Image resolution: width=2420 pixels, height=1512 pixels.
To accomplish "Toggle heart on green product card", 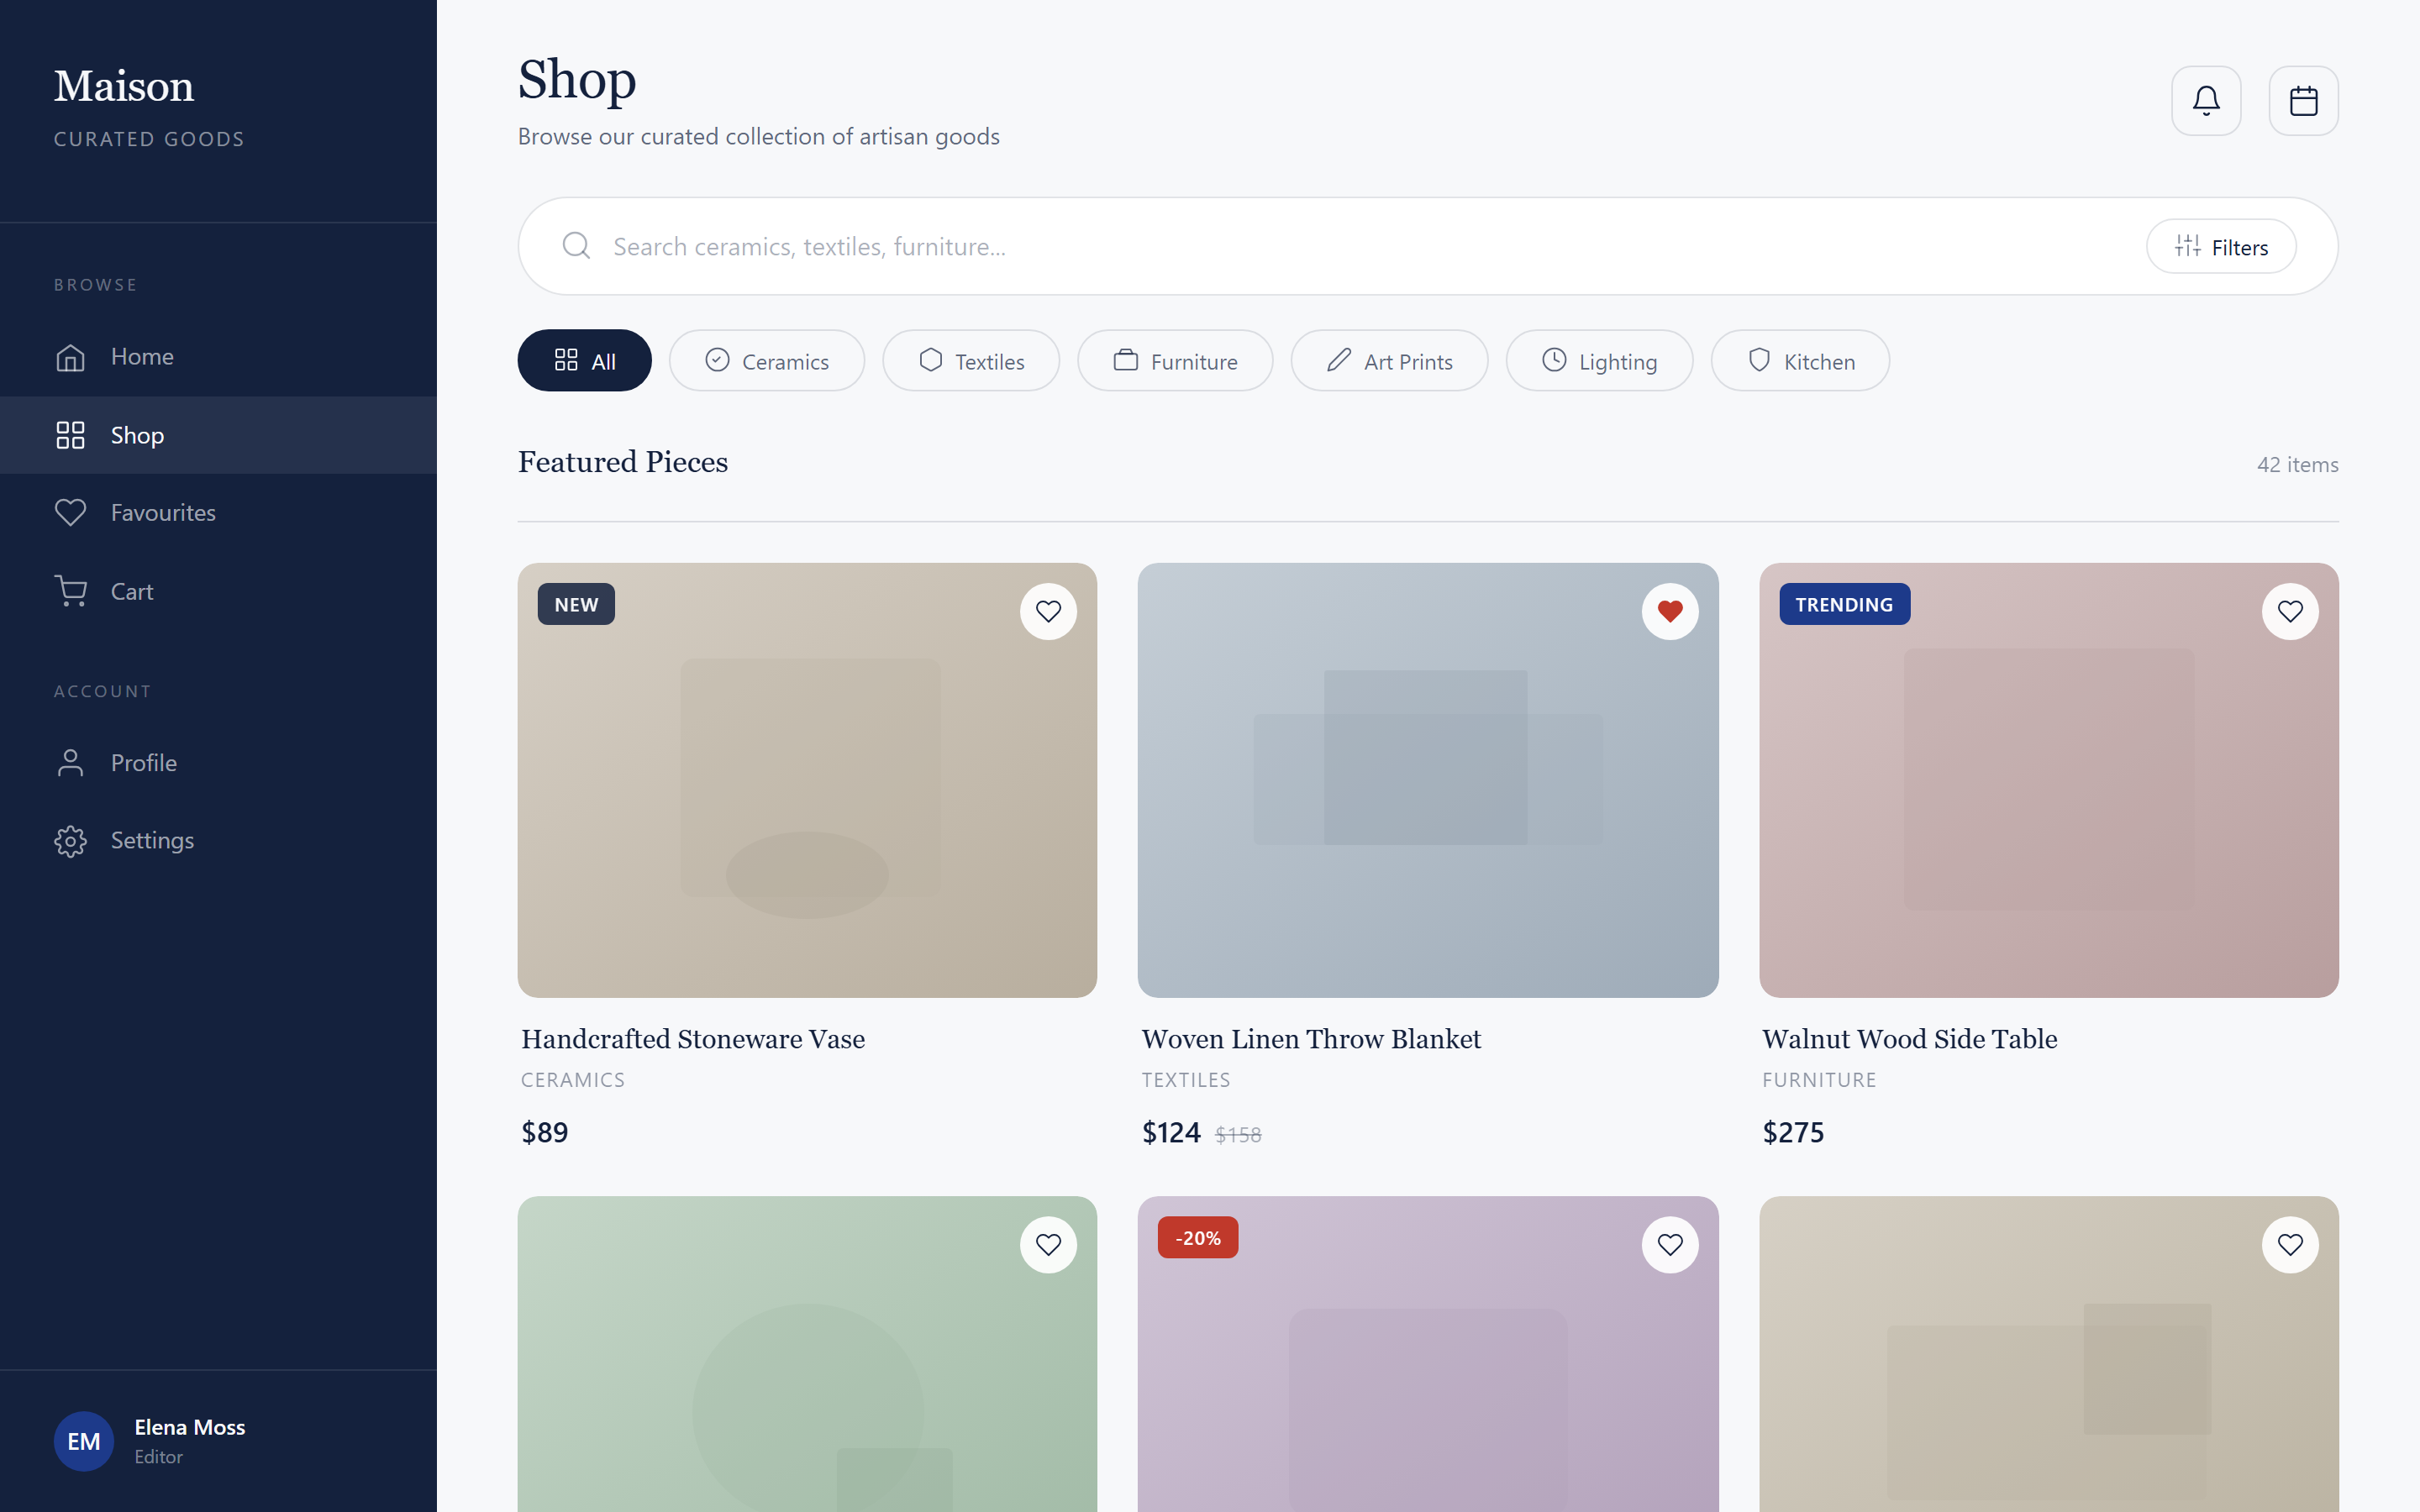I will (x=1048, y=1244).
